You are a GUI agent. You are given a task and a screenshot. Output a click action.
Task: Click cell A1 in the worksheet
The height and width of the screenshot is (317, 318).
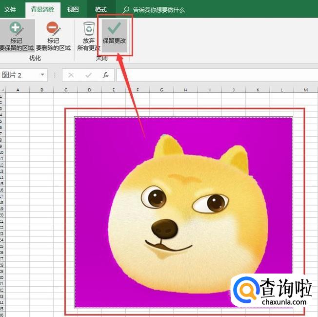(x=18, y=96)
